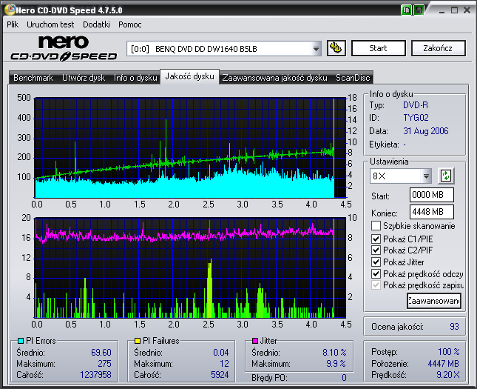Click PI Failures maximum value 12
The width and height of the screenshot is (477, 389).
pyautogui.click(x=224, y=364)
